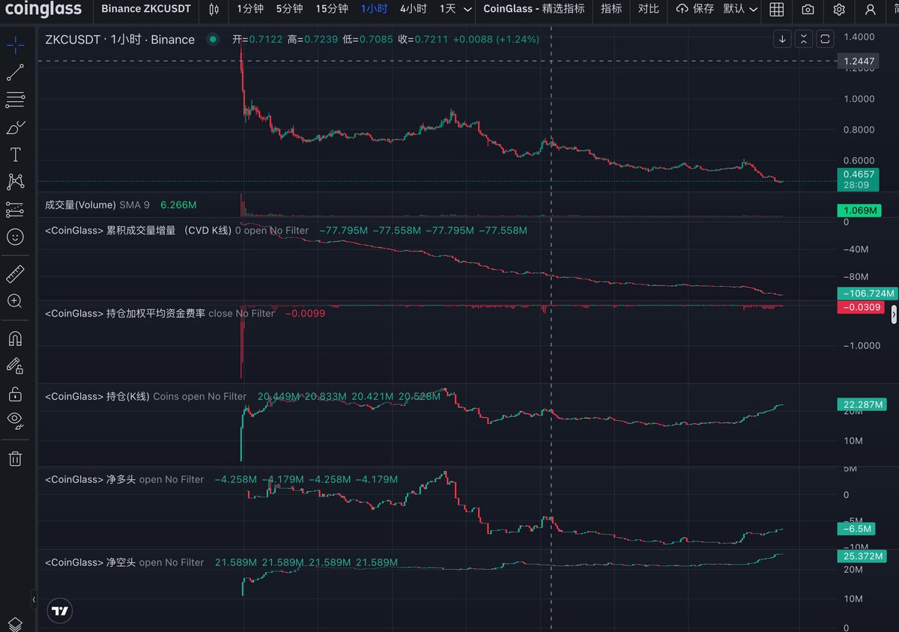The height and width of the screenshot is (632, 899).
Task: Toggle lock all drawing tools
Action: pos(15,392)
